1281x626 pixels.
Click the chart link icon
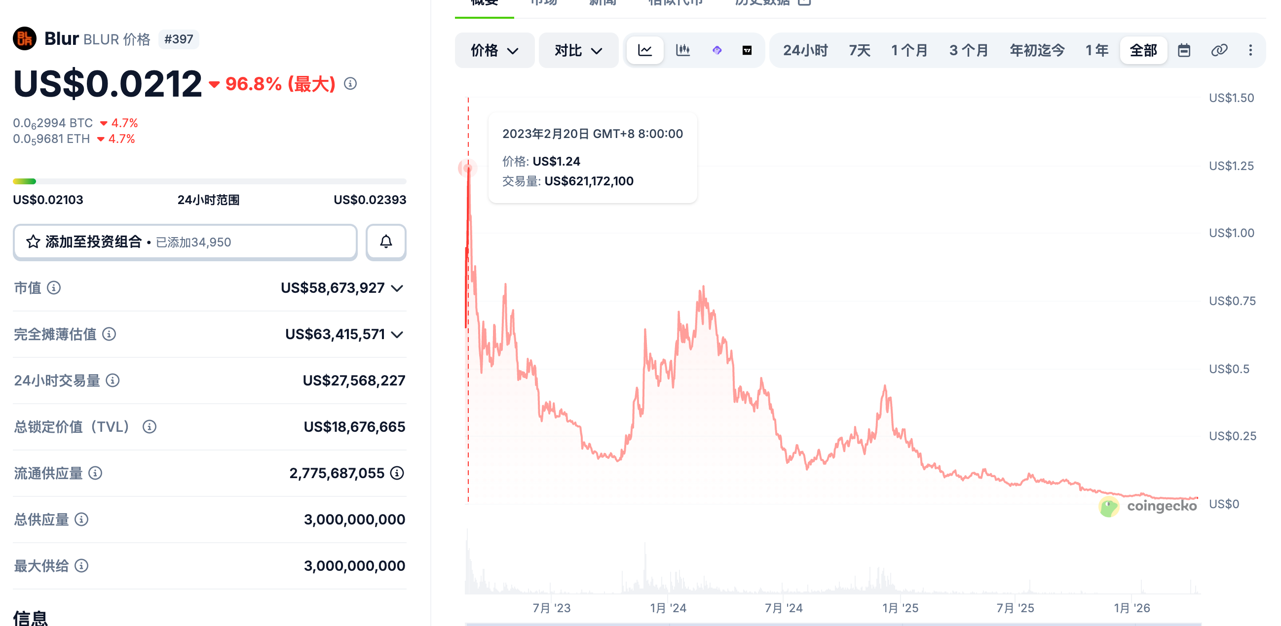click(1219, 50)
